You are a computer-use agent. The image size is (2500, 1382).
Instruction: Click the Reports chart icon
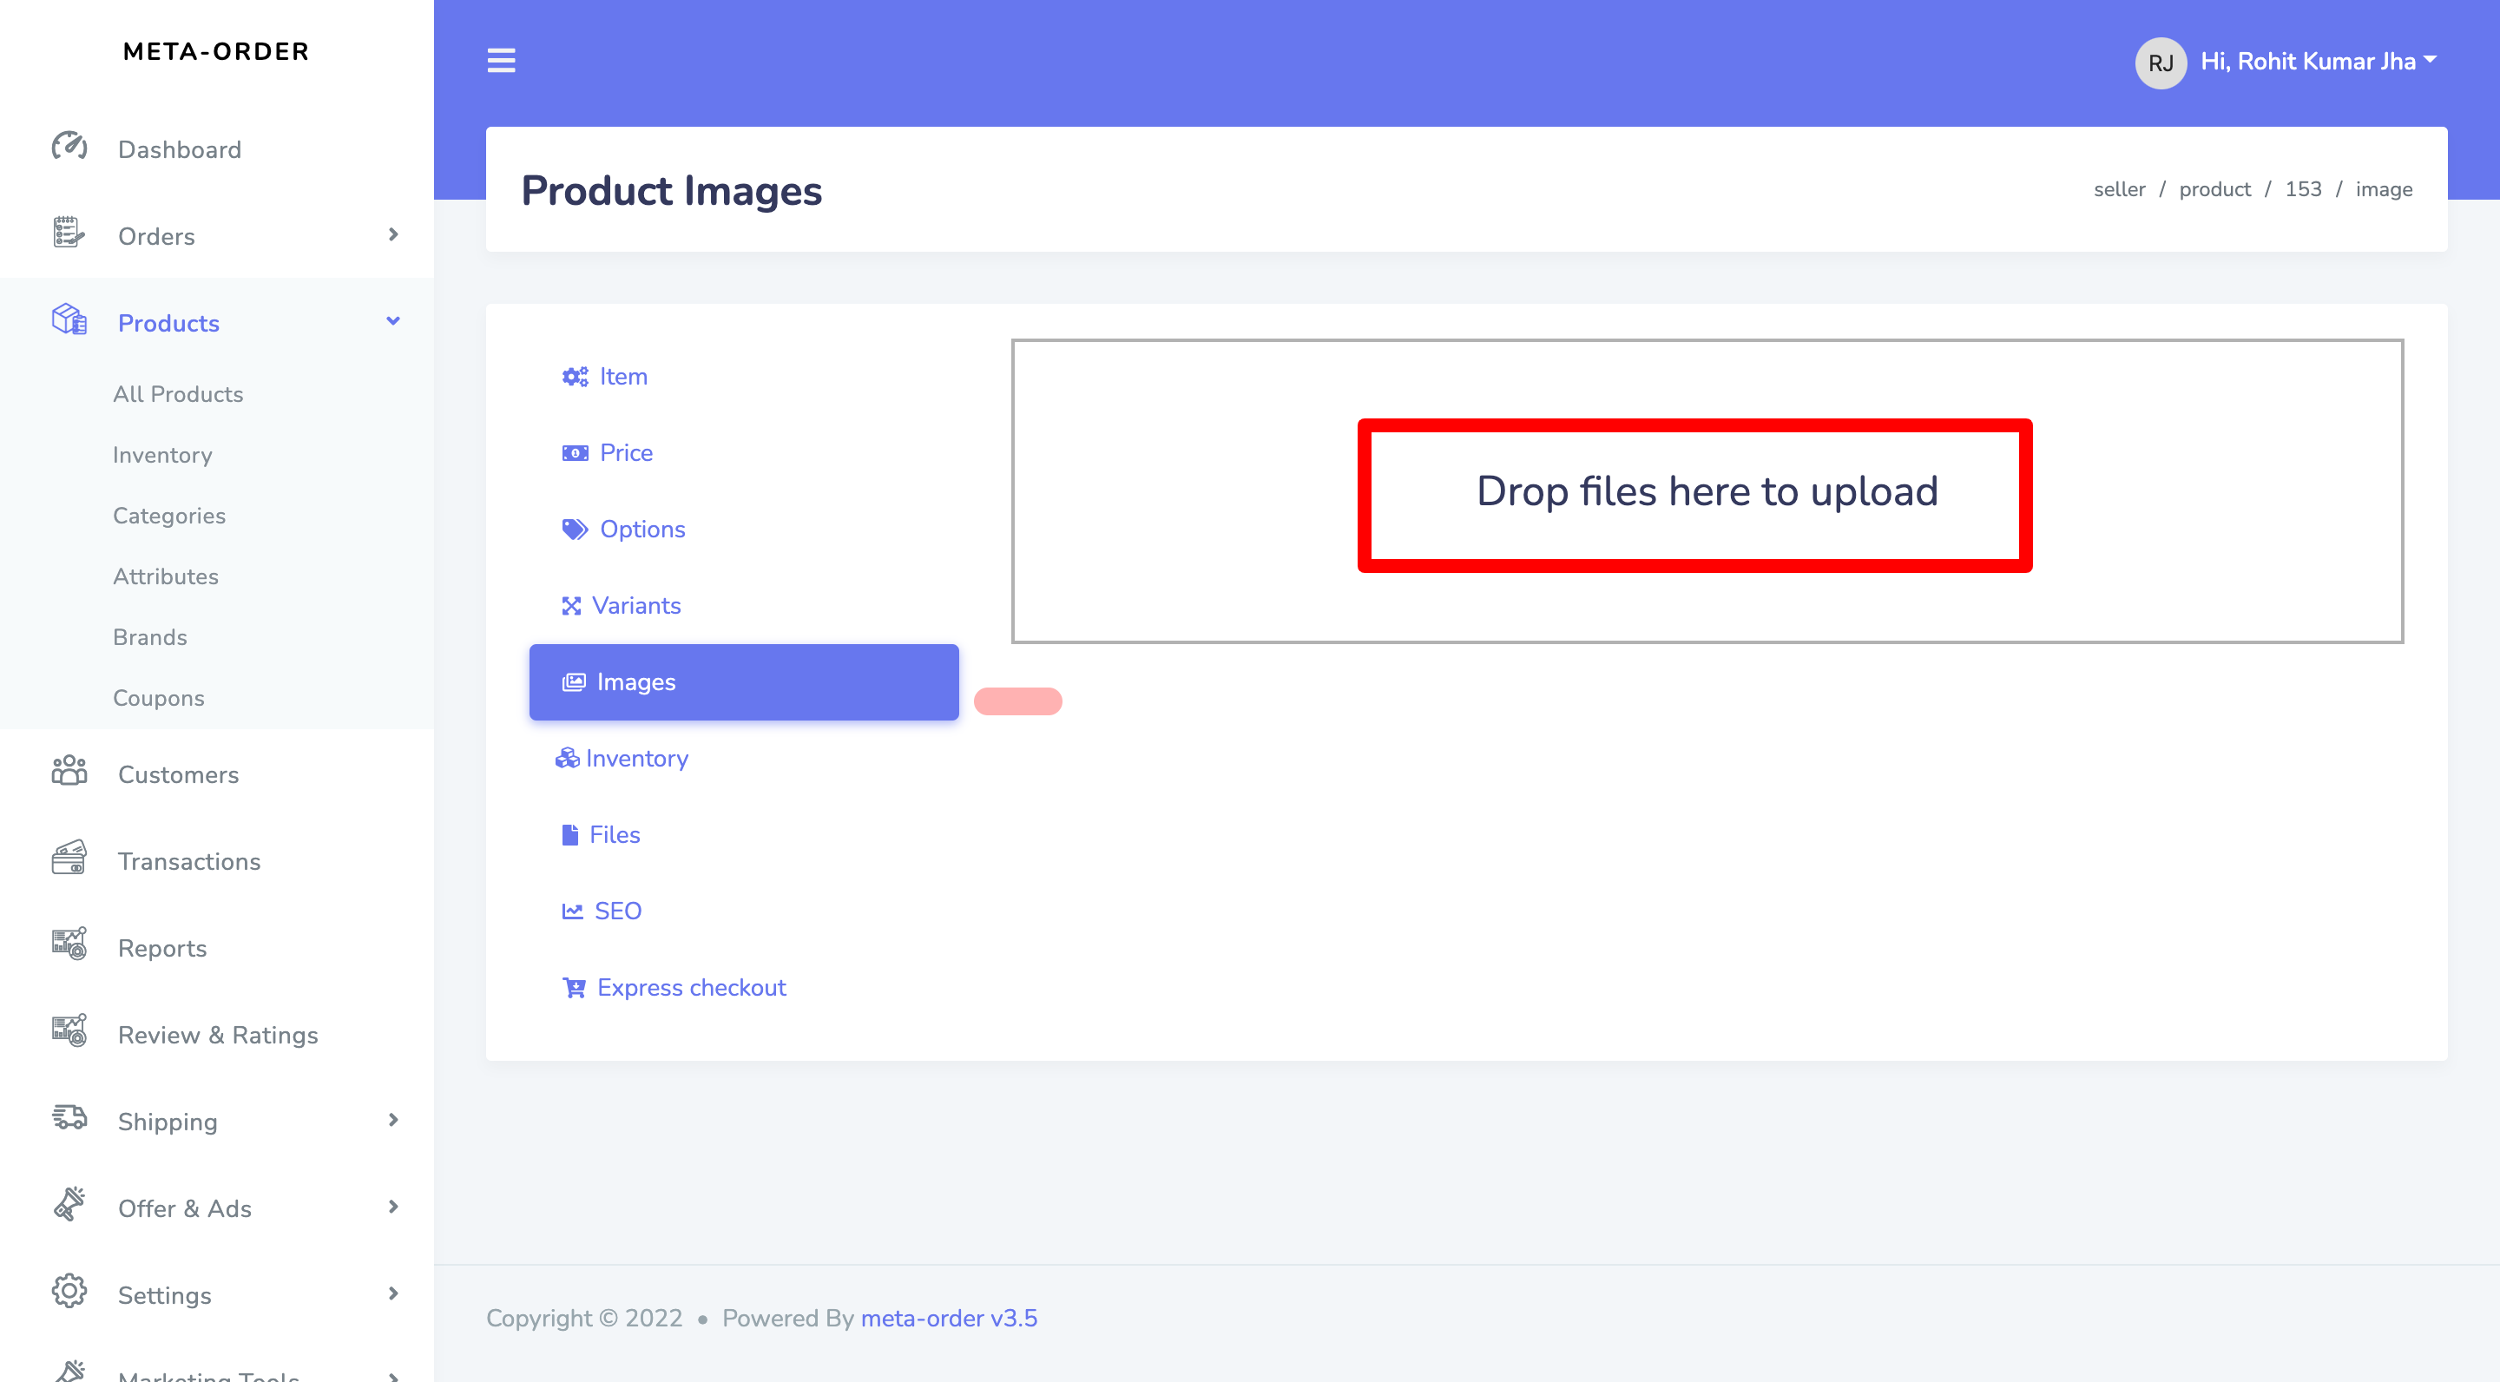[69, 945]
